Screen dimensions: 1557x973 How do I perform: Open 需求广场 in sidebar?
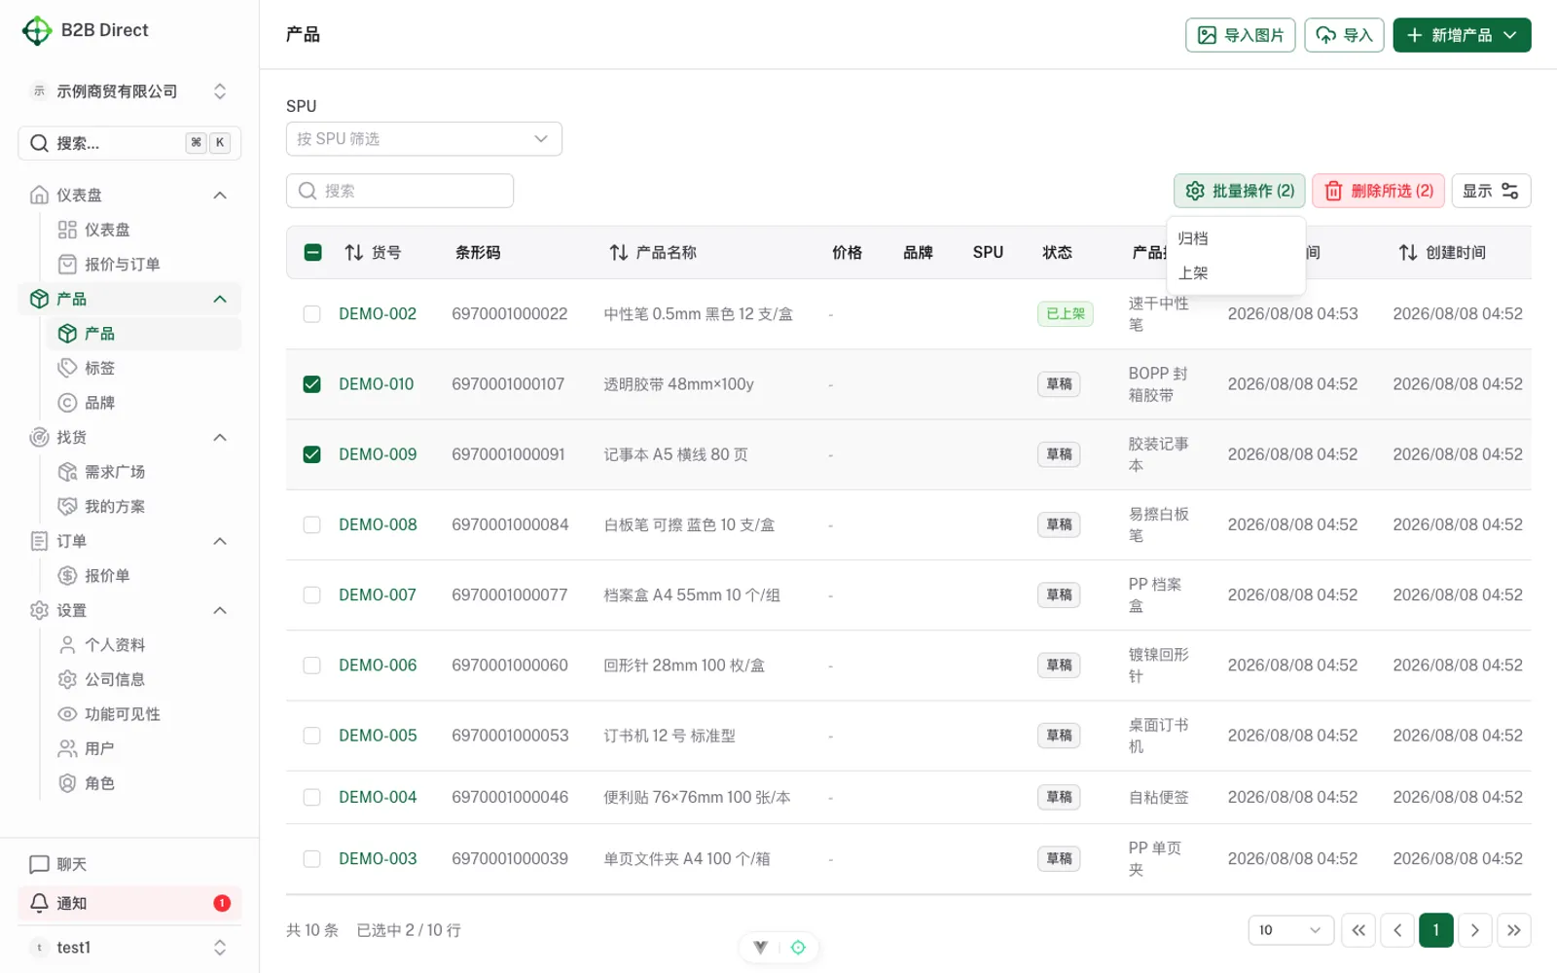point(144,472)
